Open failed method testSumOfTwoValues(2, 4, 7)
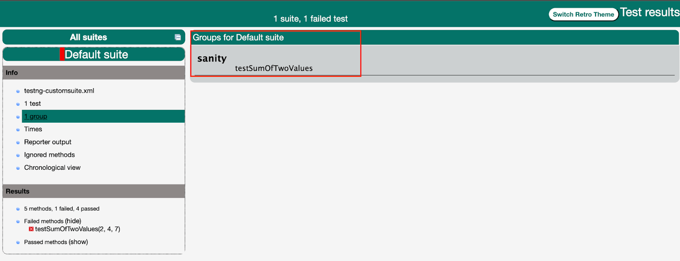Image resolution: width=680 pixels, height=261 pixels. pos(77,229)
